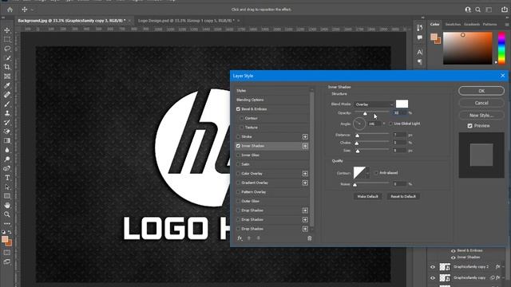Enable the Stroke effect checkbox
Image resolution: width=511 pixels, height=287 pixels.
(x=238, y=136)
